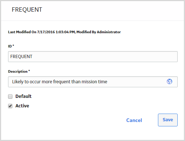Click the Description field label
185x141 pixels.
(18, 72)
